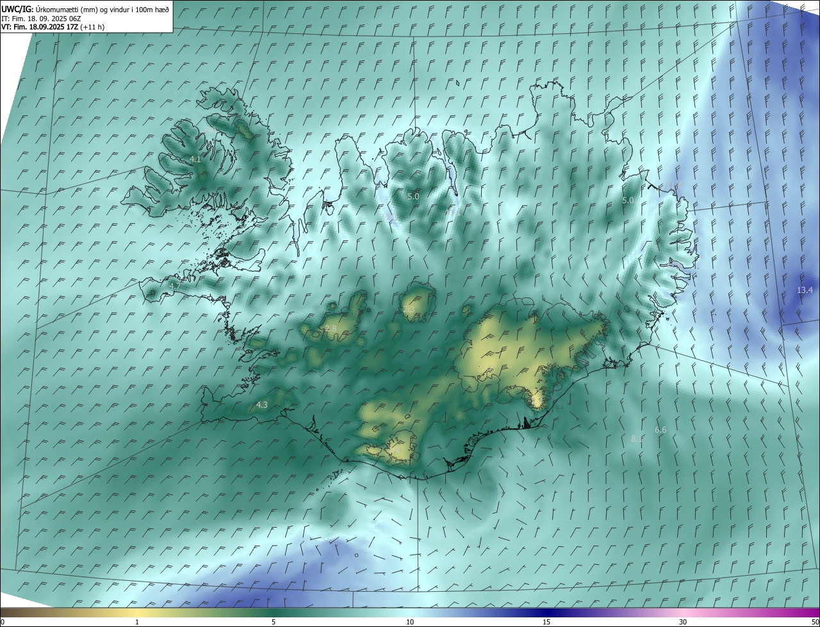
Task: Click the 10 tick on the color scale
Action: (410, 623)
